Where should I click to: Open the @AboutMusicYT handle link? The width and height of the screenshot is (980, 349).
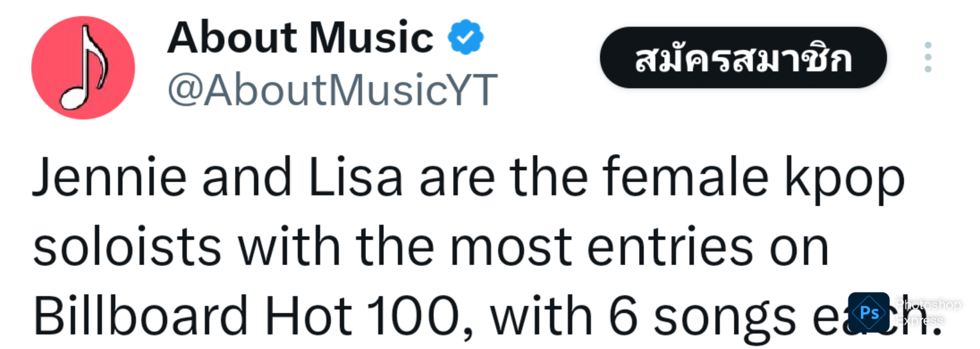click(x=332, y=90)
